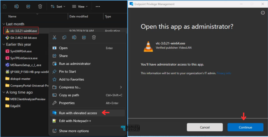The image size is (268, 137).
Task: Click the Privacy info link
Action: pos(224,73)
